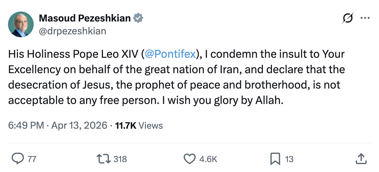Click the blue verified badge
This screenshot has width=379, height=172.
pyautogui.click(x=138, y=18)
